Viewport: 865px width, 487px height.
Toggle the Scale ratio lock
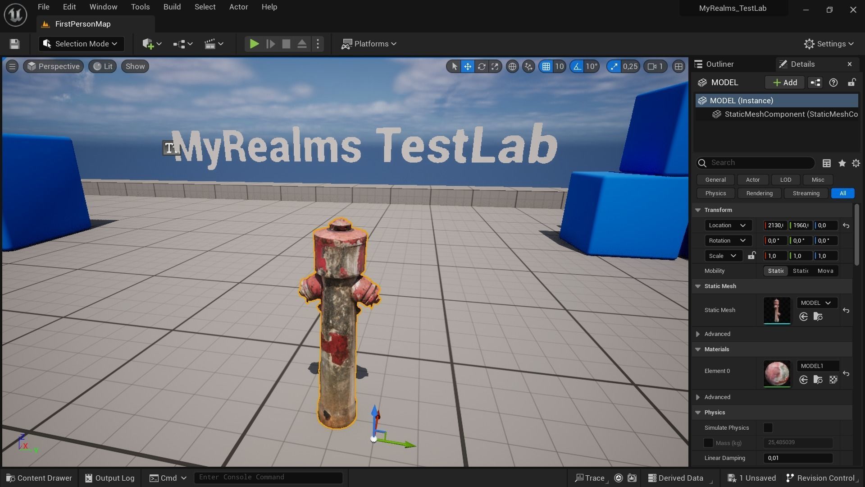point(751,256)
